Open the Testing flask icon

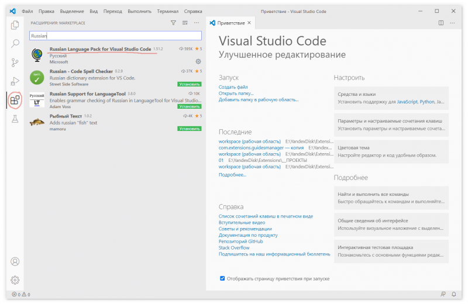[15, 119]
